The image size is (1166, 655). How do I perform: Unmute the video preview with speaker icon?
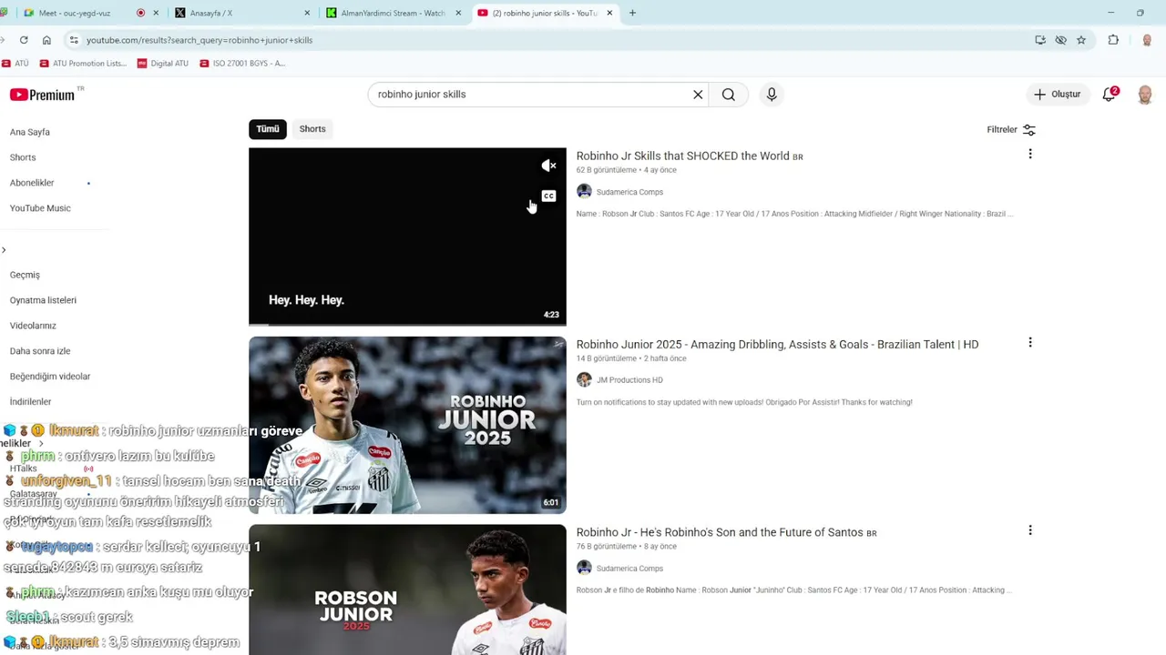click(x=548, y=166)
